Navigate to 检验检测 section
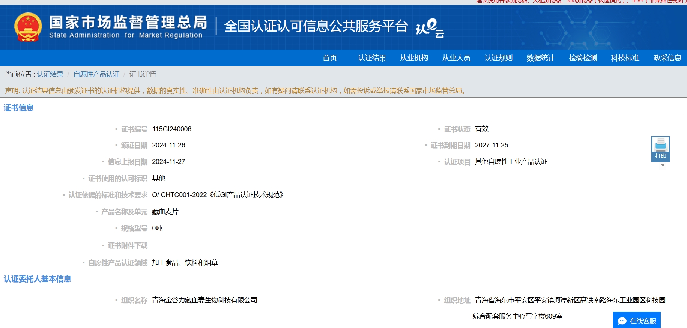The height and width of the screenshot is (328, 687). click(583, 58)
